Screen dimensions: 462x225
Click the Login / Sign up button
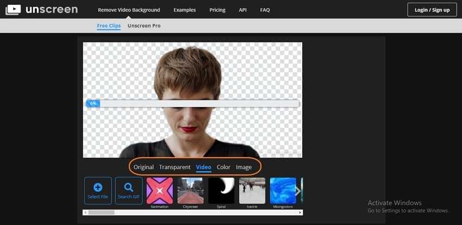coord(432,10)
